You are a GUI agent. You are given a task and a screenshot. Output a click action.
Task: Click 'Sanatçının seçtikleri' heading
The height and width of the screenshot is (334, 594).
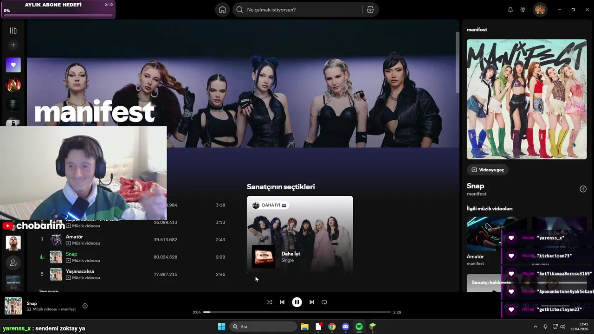click(x=281, y=187)
